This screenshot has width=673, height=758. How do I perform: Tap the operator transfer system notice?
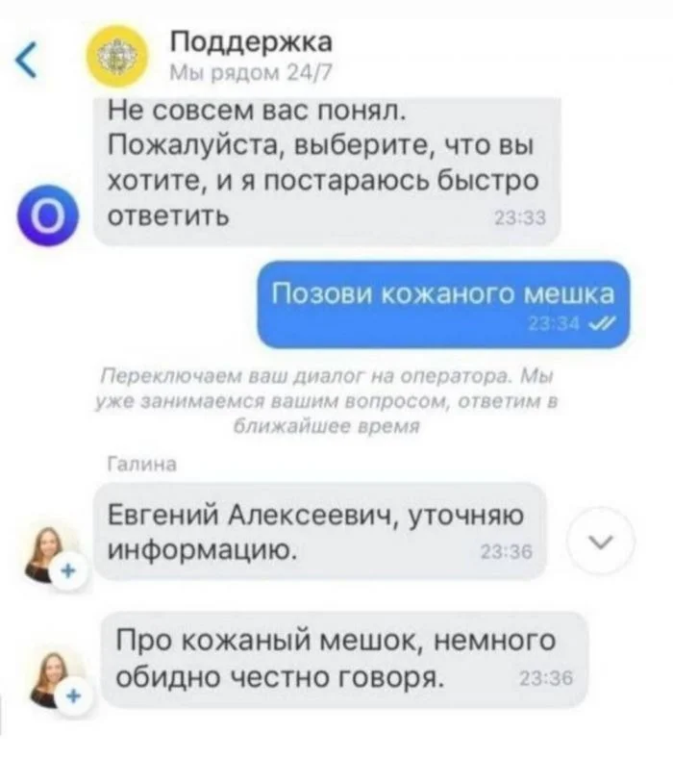coord(327,401)
